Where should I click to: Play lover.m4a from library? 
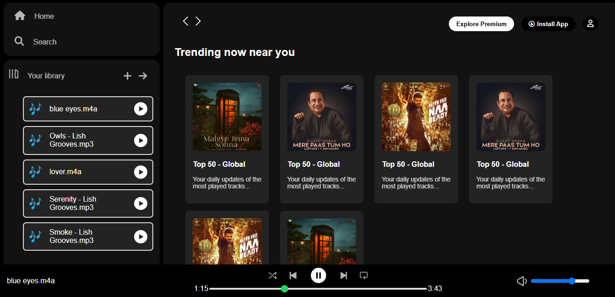coord(140,172)
